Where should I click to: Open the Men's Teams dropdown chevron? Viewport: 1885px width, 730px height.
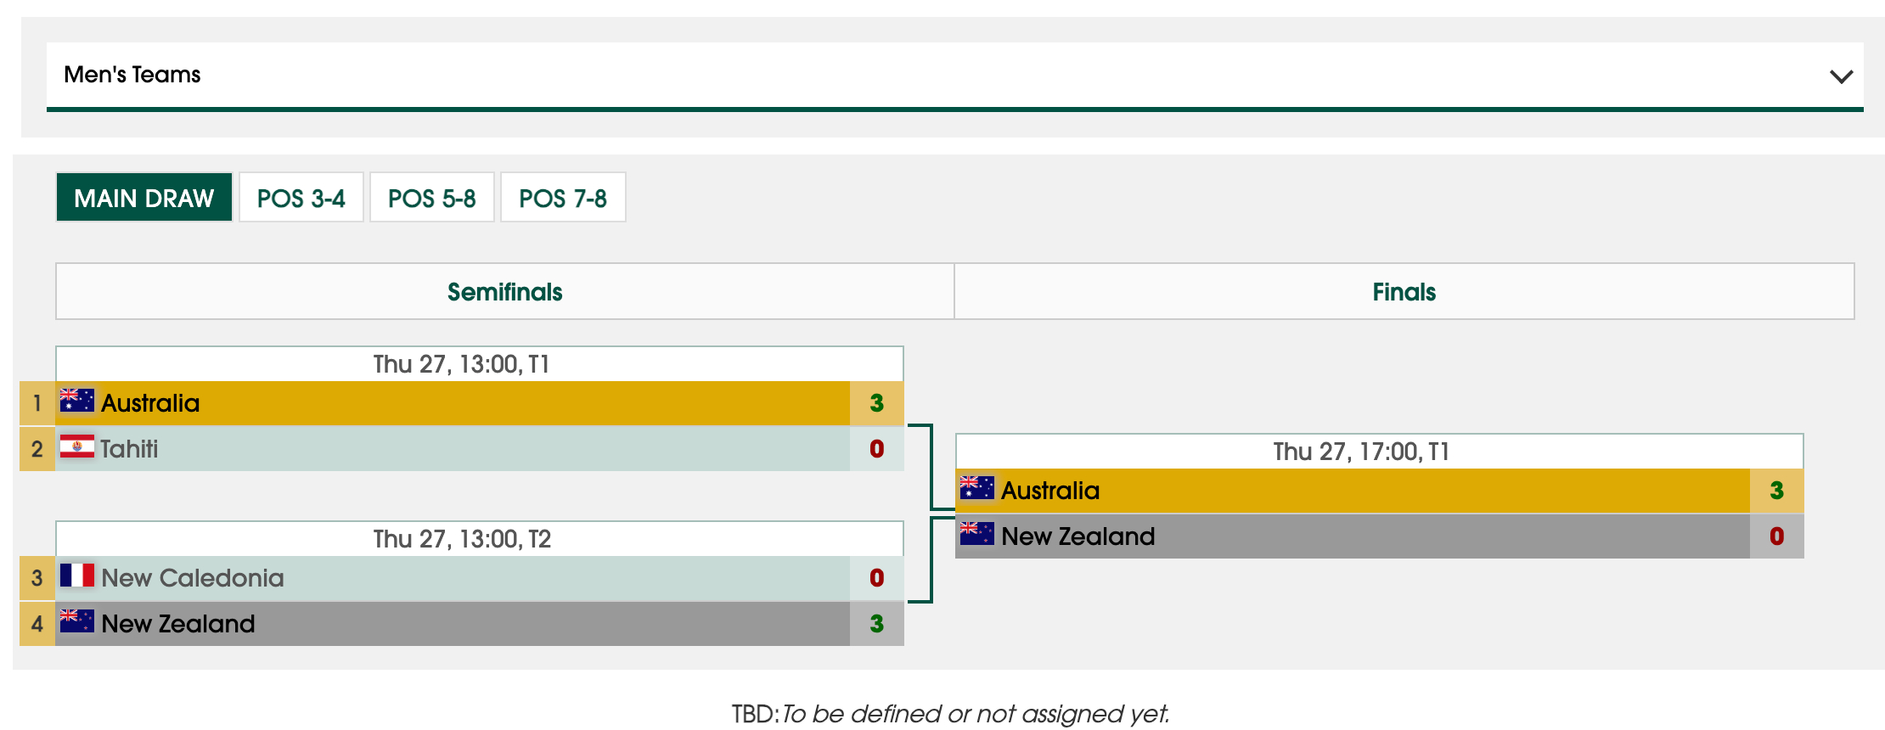(x=1841, y=76)
